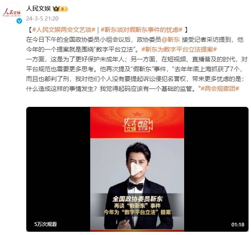This screenshot has height=235, width=251.
Task: Click the subtitle 今年为数字平台立法提案
Action: click(x=137, y=212)
